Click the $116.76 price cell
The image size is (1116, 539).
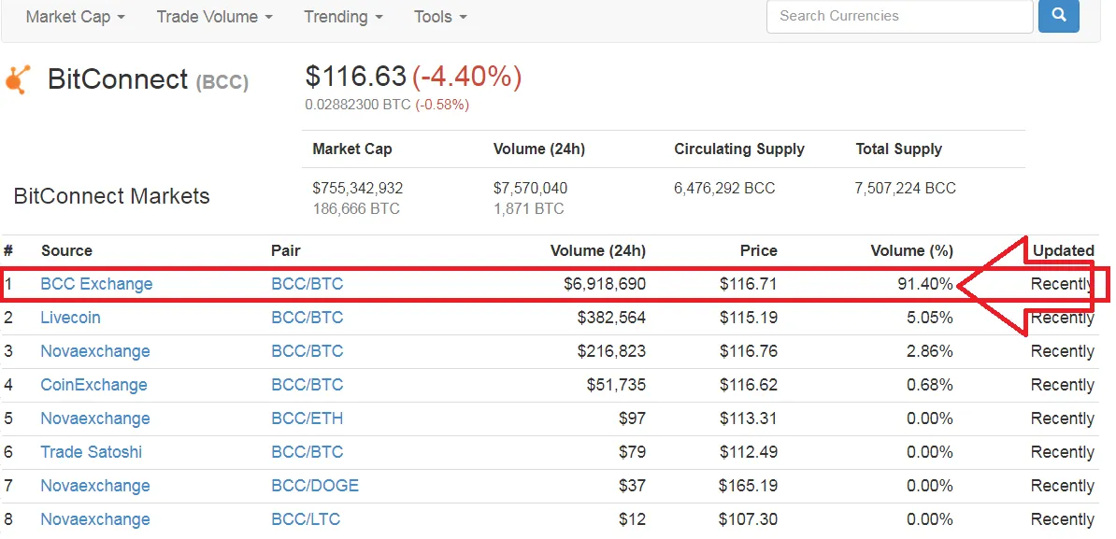coord(748,351)
